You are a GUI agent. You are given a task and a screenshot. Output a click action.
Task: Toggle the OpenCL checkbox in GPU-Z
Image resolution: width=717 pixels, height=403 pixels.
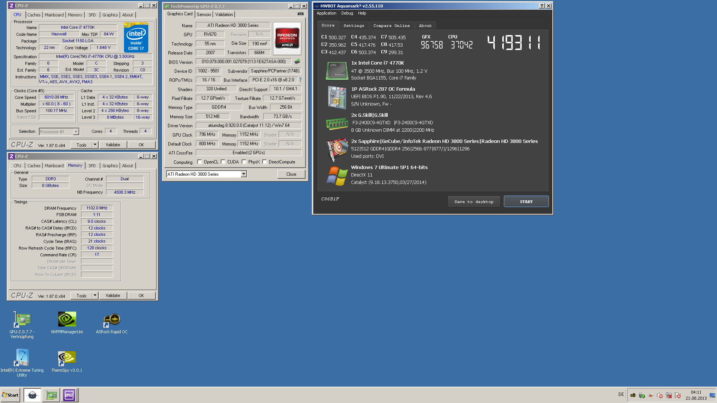point(199,162)
